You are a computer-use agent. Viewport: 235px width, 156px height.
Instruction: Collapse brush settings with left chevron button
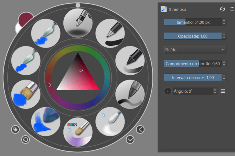pos(140,129)
